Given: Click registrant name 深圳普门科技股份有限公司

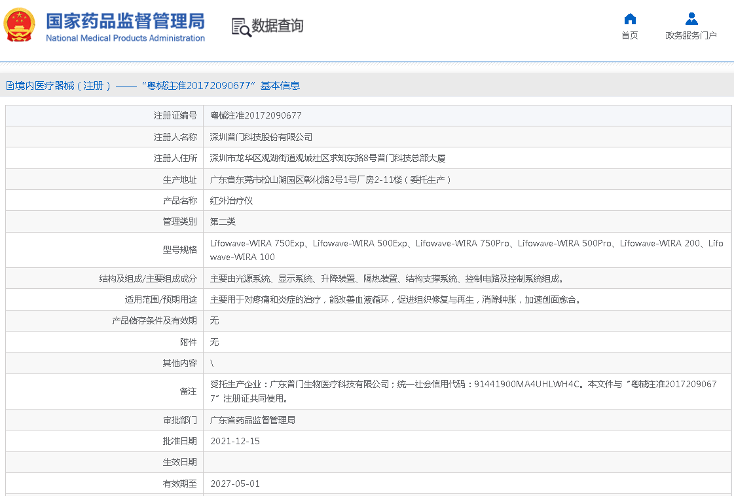Looking at the screenshot, I should [x=261, y=137].
